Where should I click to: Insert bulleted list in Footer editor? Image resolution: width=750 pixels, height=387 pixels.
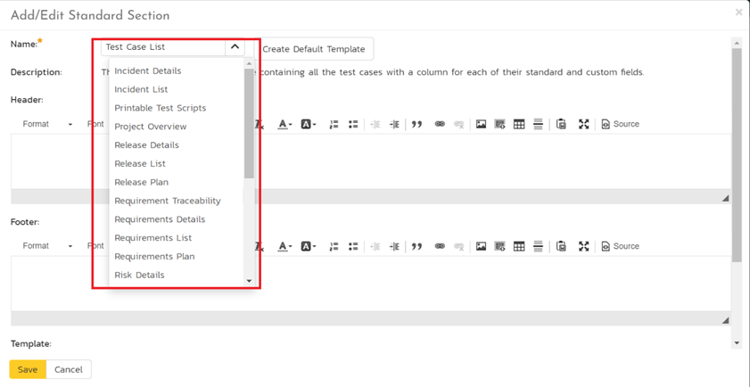(353, 246)
